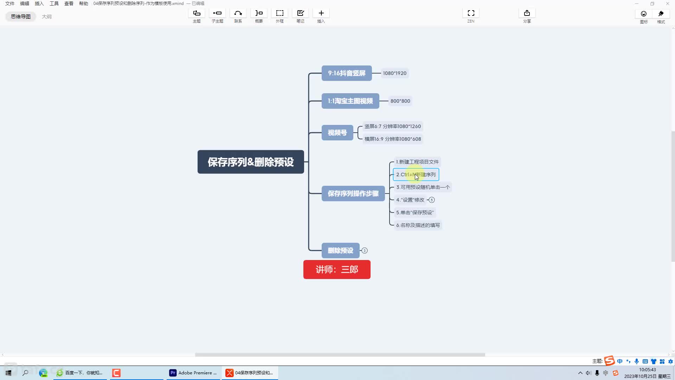Screen dimensions: 675x380
Task: Click the 主题 (Topic) toolbar icon
Action: (197, 13)
